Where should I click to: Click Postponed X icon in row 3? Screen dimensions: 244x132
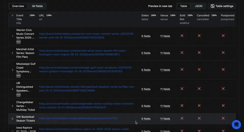point(223,70)
